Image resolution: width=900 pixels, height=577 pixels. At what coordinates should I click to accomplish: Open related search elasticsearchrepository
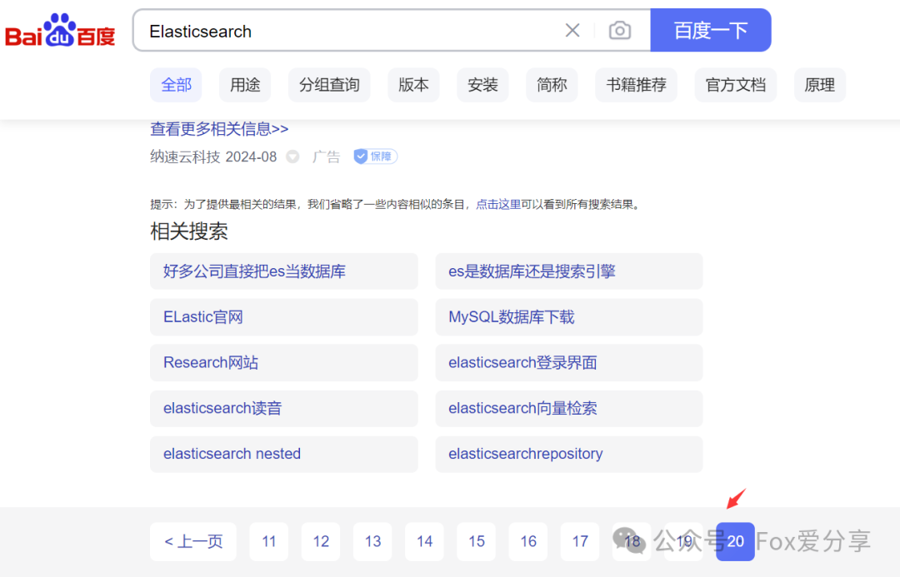(569, 454)
